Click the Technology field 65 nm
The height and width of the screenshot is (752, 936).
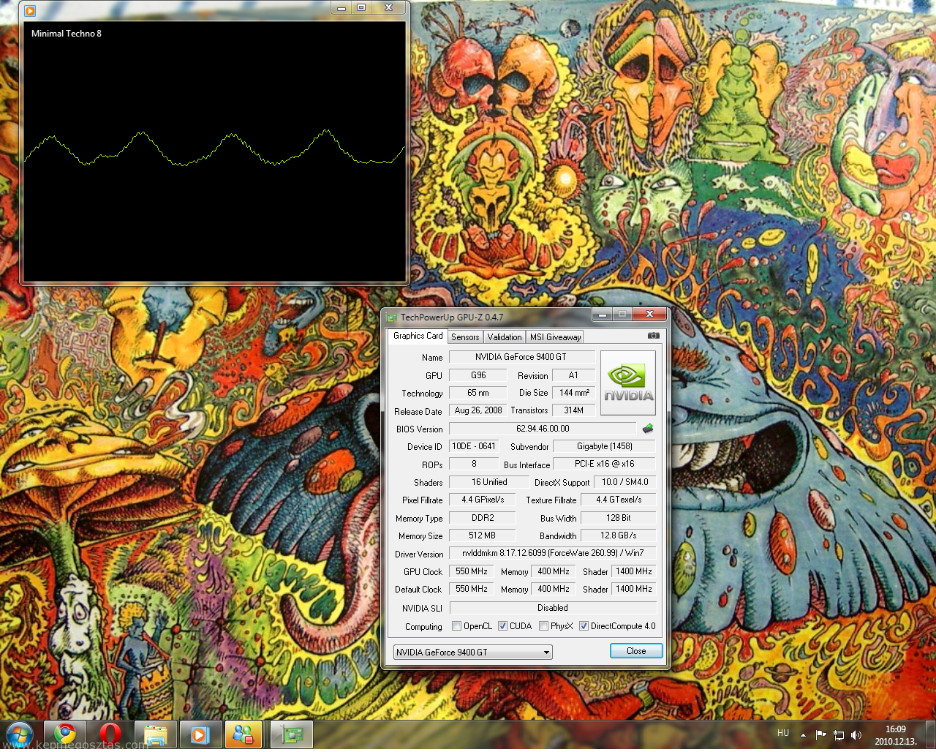point(478,393)
